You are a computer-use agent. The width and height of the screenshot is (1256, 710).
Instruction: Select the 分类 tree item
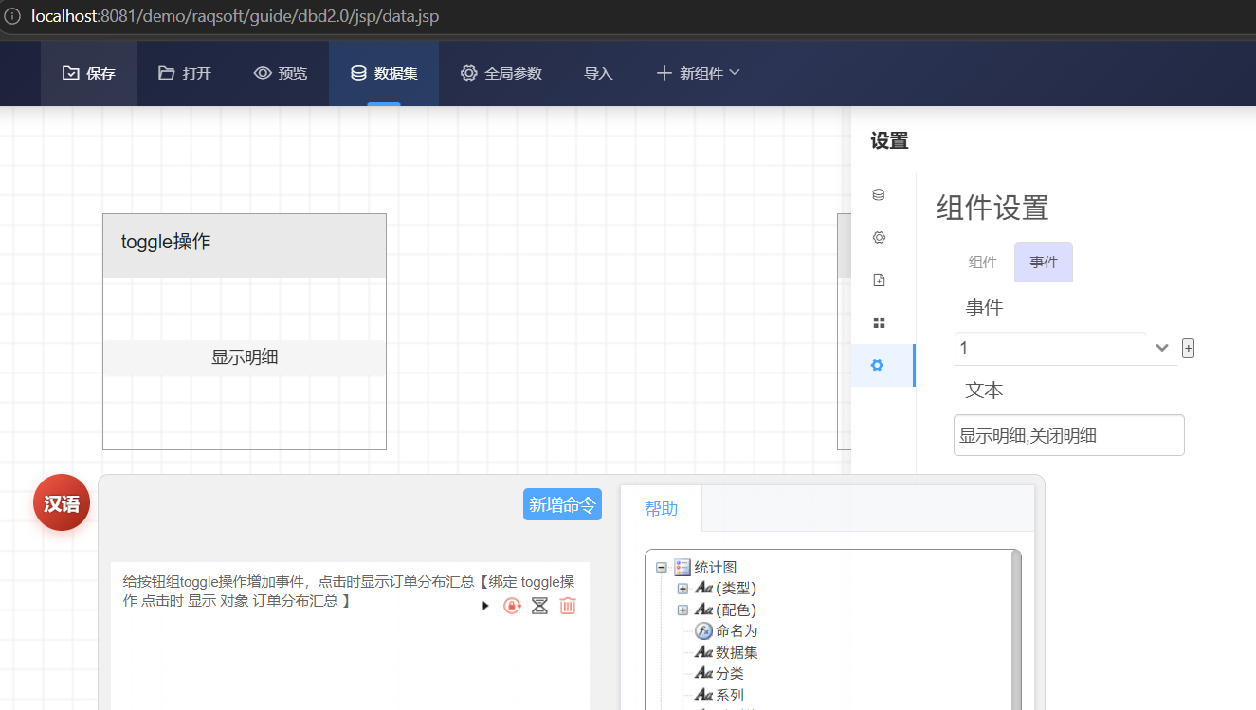point(729,673)
